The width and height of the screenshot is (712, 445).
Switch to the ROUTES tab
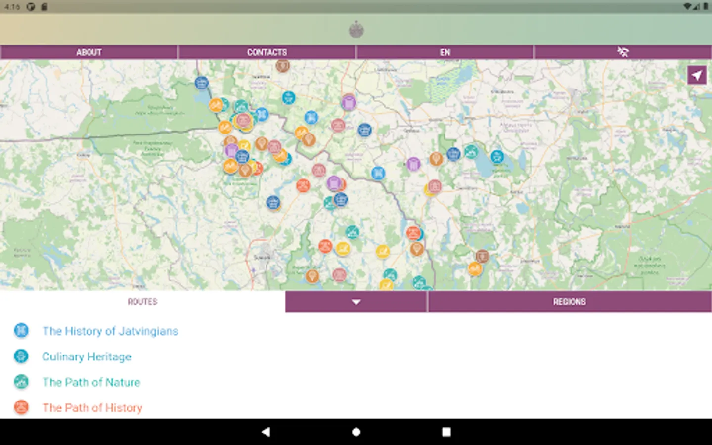(142, 301)
